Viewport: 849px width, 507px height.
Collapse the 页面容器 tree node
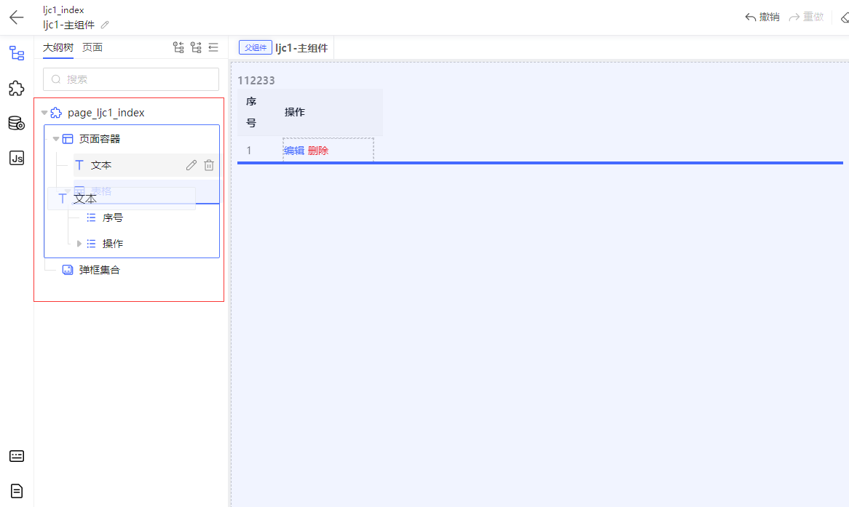point(56,139)
